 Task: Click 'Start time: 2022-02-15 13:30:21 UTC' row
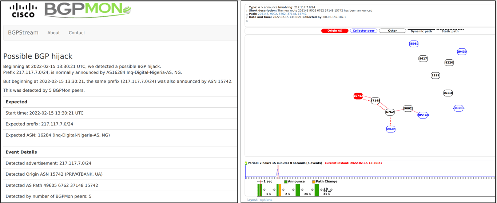(x=120, y=113)
